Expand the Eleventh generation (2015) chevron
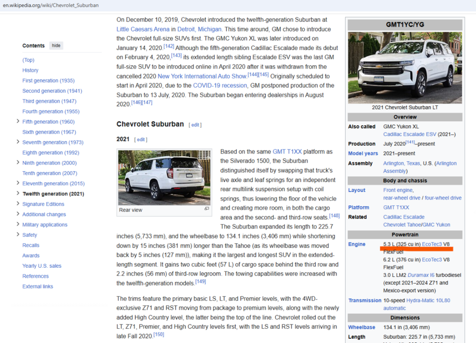 (18, 183)
